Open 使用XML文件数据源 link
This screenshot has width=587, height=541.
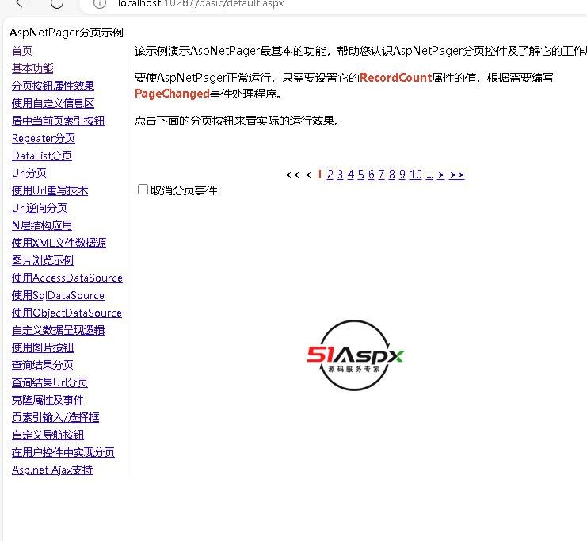59,243
